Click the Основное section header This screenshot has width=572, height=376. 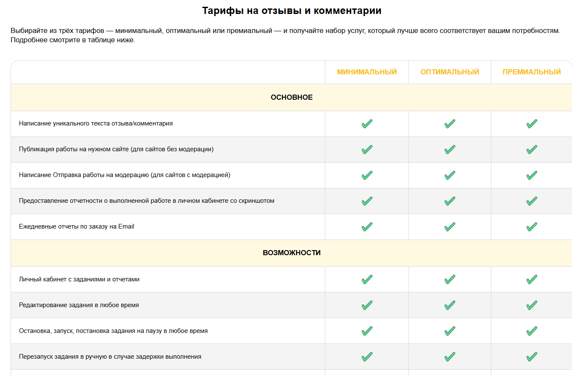click(x=291, y=98)
